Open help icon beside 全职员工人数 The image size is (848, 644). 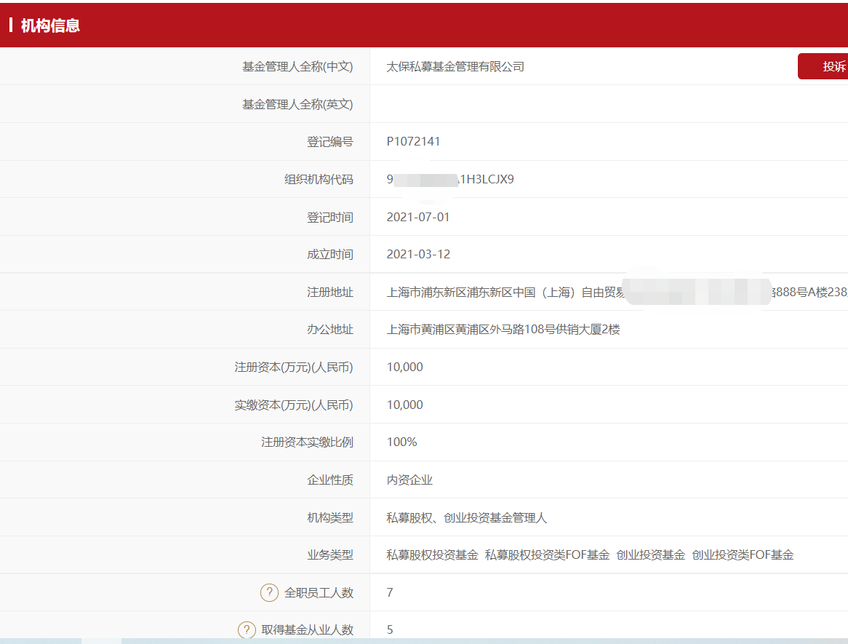269,592
